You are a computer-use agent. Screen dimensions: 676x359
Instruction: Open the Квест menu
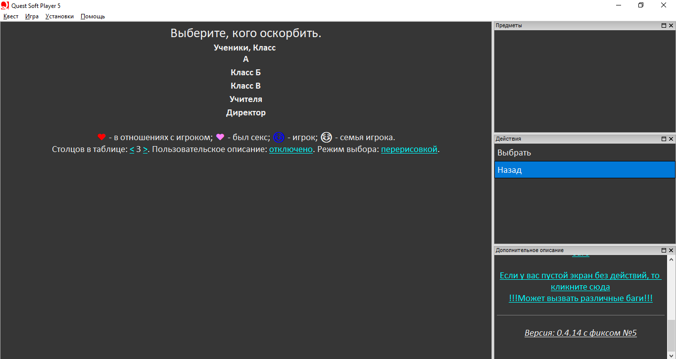click(x=11, y=16)
